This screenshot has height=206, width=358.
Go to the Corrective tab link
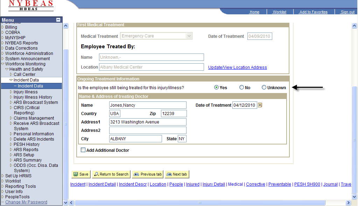pos(255,184)
